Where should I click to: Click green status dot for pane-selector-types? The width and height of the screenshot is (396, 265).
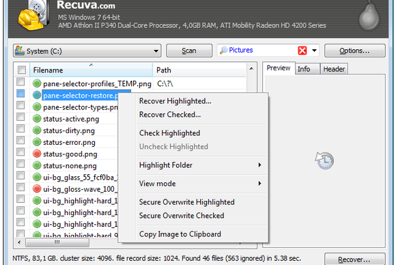pos(37,107)
